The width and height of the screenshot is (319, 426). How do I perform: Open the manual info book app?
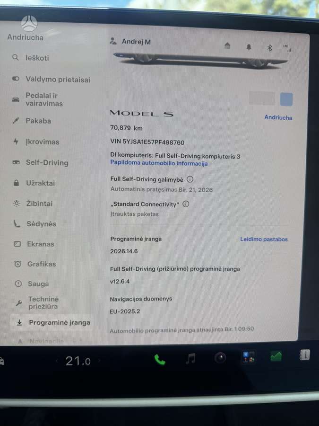coord(305,355)
